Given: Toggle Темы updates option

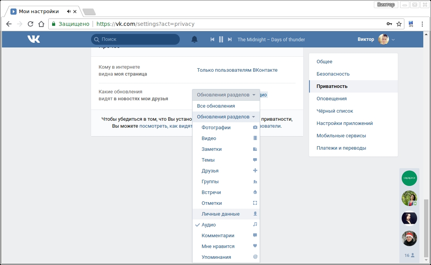Looking at the screenshot, I should point(226,160).
